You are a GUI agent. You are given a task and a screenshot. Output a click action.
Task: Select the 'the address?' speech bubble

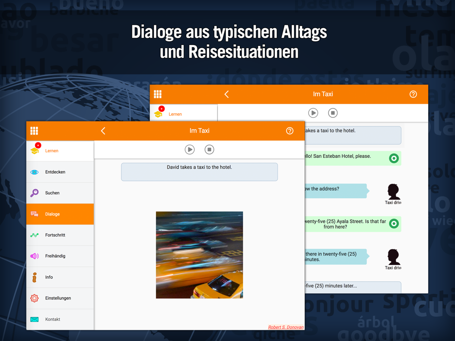click(x=337, y=191)
